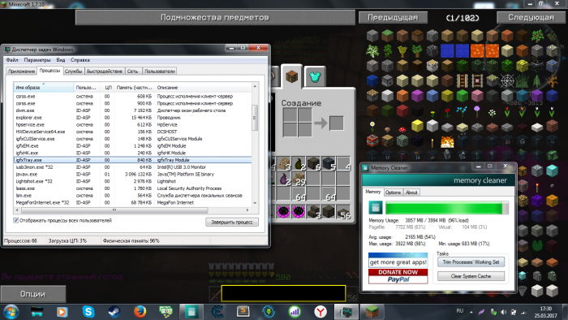Image resolution: width=568 pixels, height=320 pixels.
Task: Select the crafting table inventory tab
Action: tap(292, 76)
